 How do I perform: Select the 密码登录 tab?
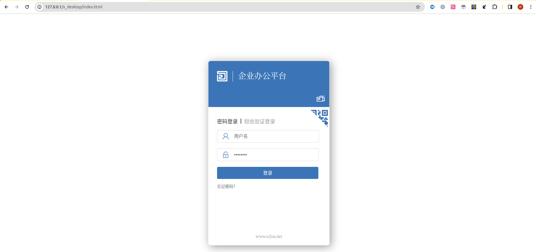(x=227, y=121)
